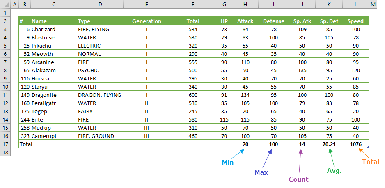Select the Horsea name cell

(x=53, y=78)
